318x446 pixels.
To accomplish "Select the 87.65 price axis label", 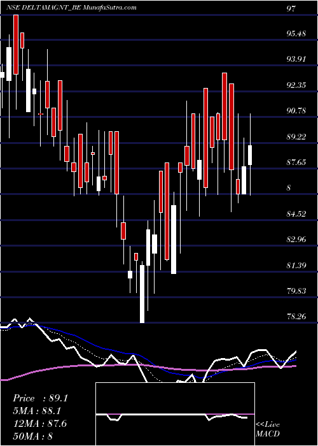I will click(x=296, y=162).
